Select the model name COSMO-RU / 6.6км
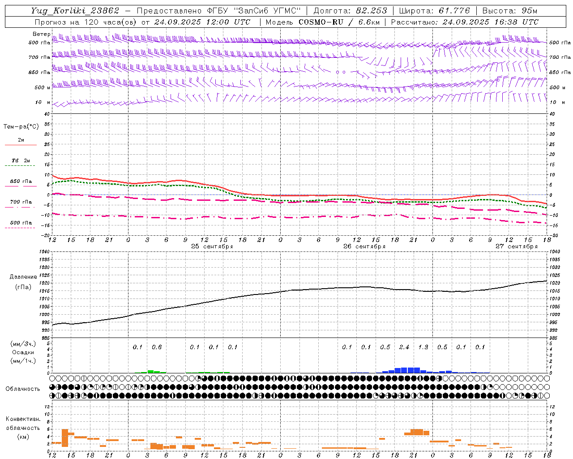Viewport: 573px width, 459px height. pyautogui.click(x=339, y=22)
